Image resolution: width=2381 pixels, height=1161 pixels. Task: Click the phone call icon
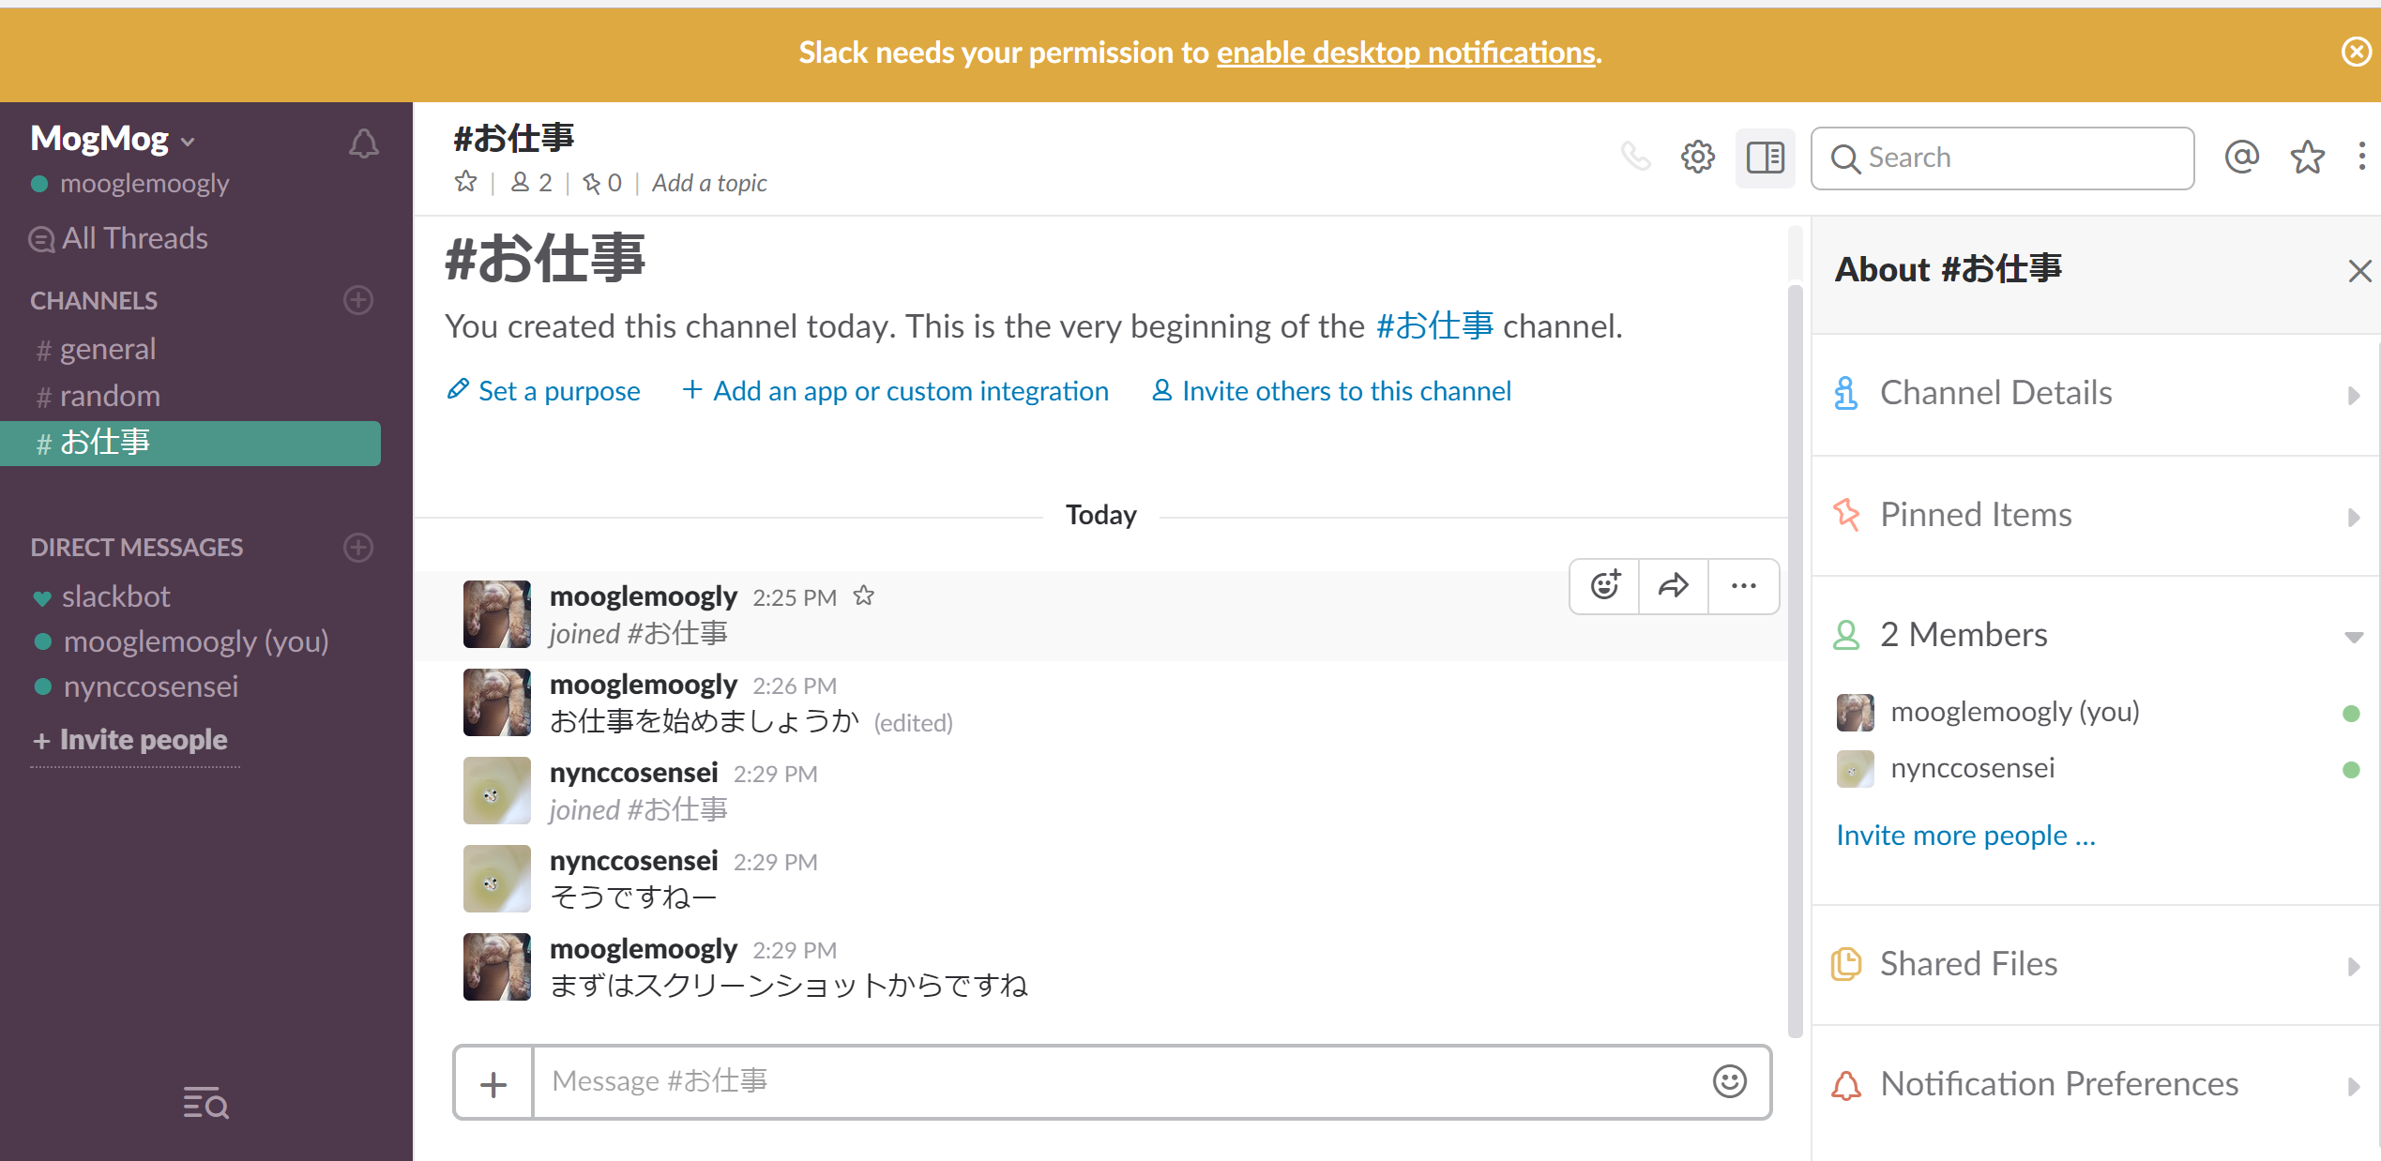coord(1638,157)
